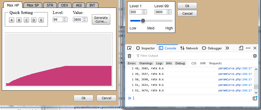Viewport: 261px width, 110px height.
Task: Click the element picker icon in devtools
Action: pyautogui.click(x=129, y=48)
